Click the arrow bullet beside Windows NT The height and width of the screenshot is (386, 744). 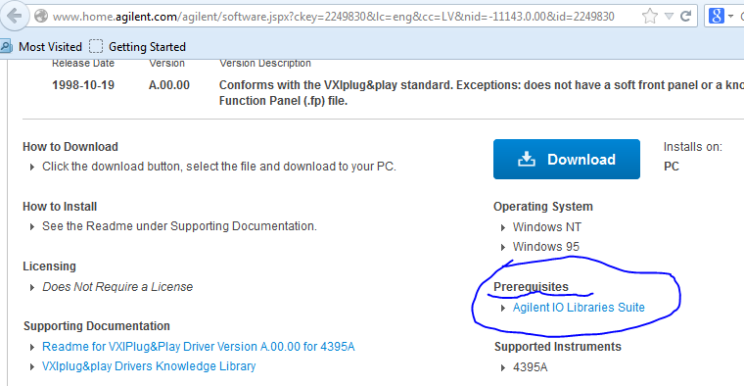click(x=503, y=228)
